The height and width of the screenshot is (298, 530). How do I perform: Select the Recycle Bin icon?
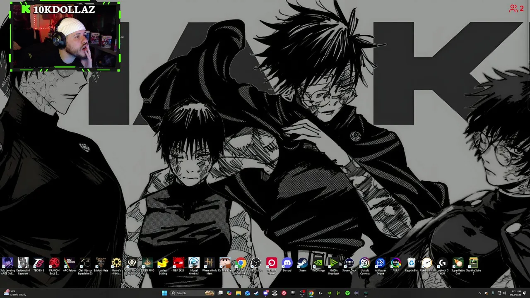coord(411,265)
